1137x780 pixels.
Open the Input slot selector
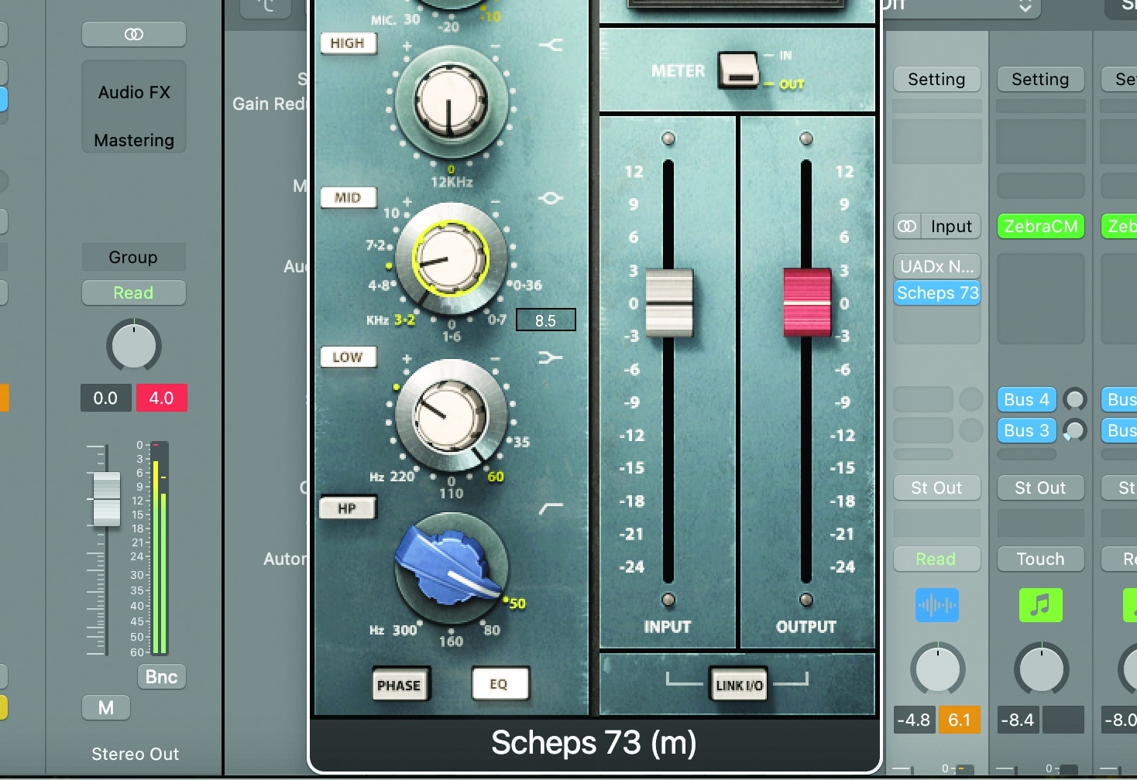click(950, 226)
